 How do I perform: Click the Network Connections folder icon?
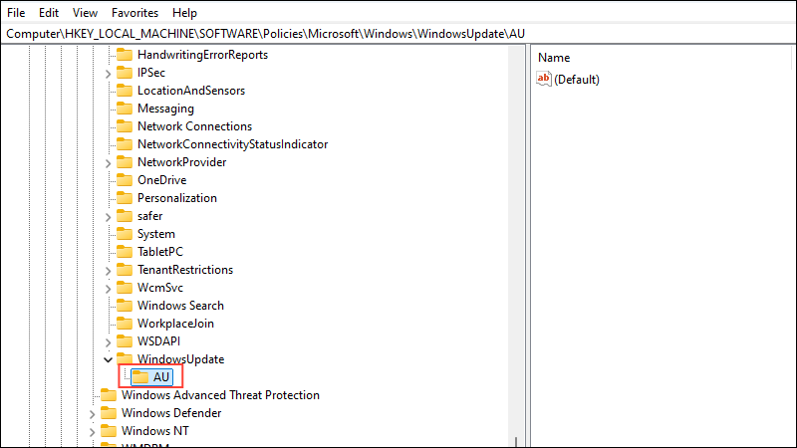click(125, 126)
